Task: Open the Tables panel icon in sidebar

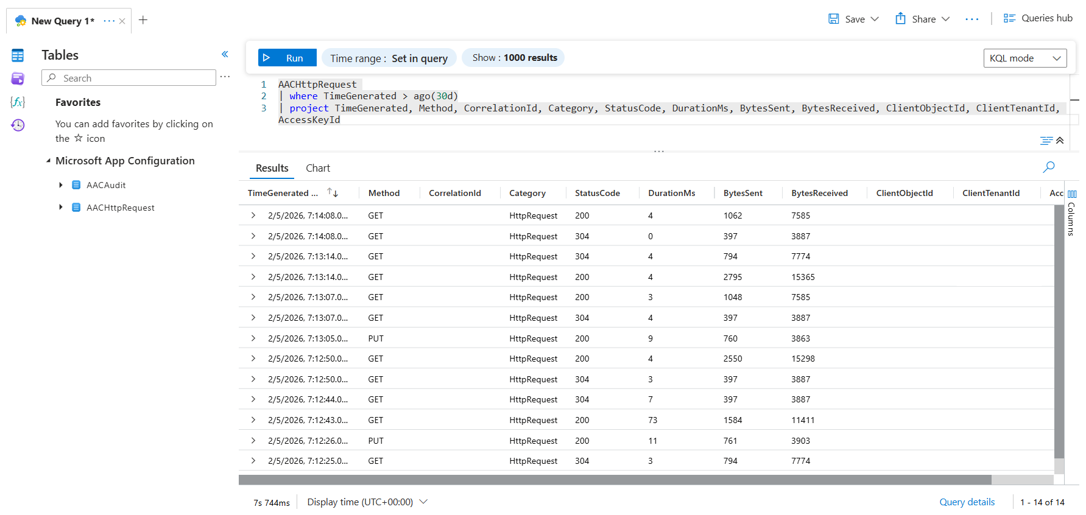Action: tap(18, 55)
